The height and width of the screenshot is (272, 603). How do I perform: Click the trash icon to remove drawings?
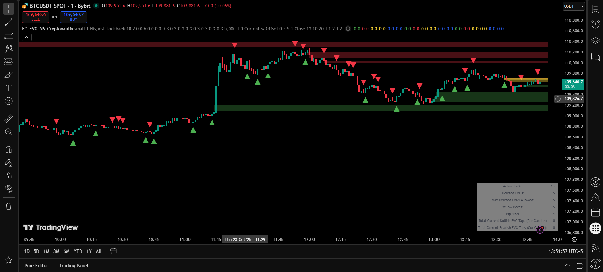coord(8,206)
